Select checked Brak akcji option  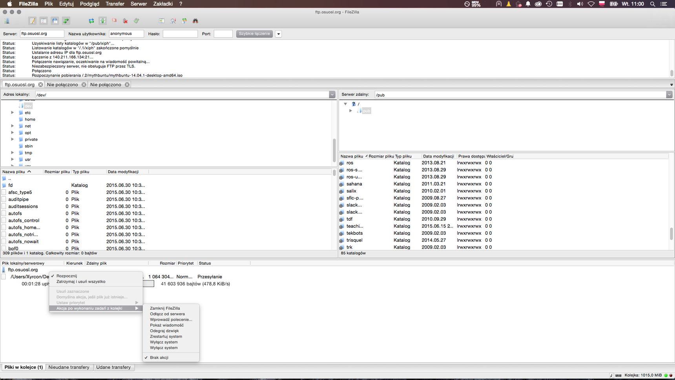(159, 358)
